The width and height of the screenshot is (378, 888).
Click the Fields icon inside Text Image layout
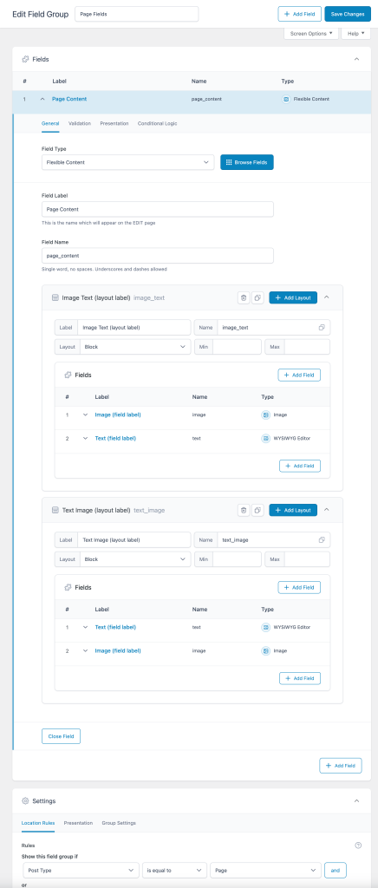[x=68, y=587]
